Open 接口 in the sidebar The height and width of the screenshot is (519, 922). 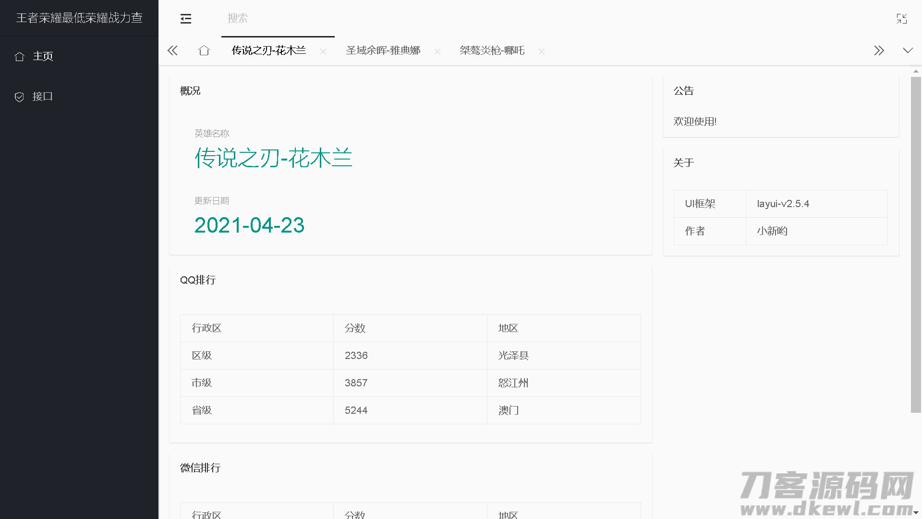(x=42, y=97)
